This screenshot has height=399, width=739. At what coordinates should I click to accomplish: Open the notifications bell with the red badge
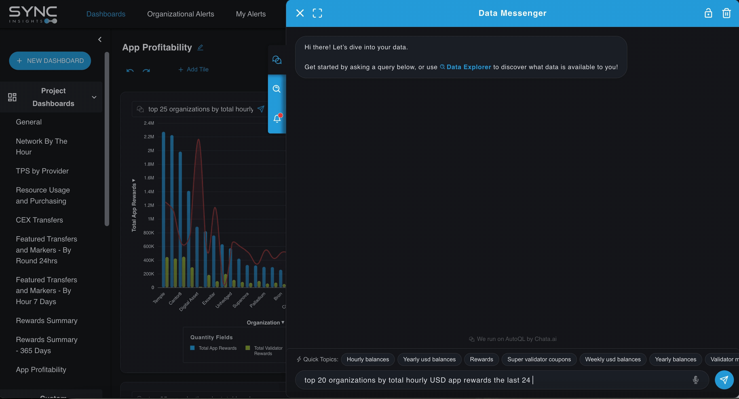(x=277, y=118)
